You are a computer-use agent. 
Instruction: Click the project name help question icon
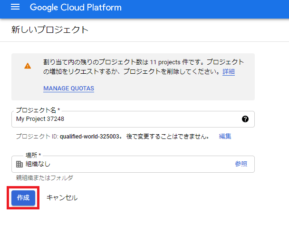pos(245,119)
